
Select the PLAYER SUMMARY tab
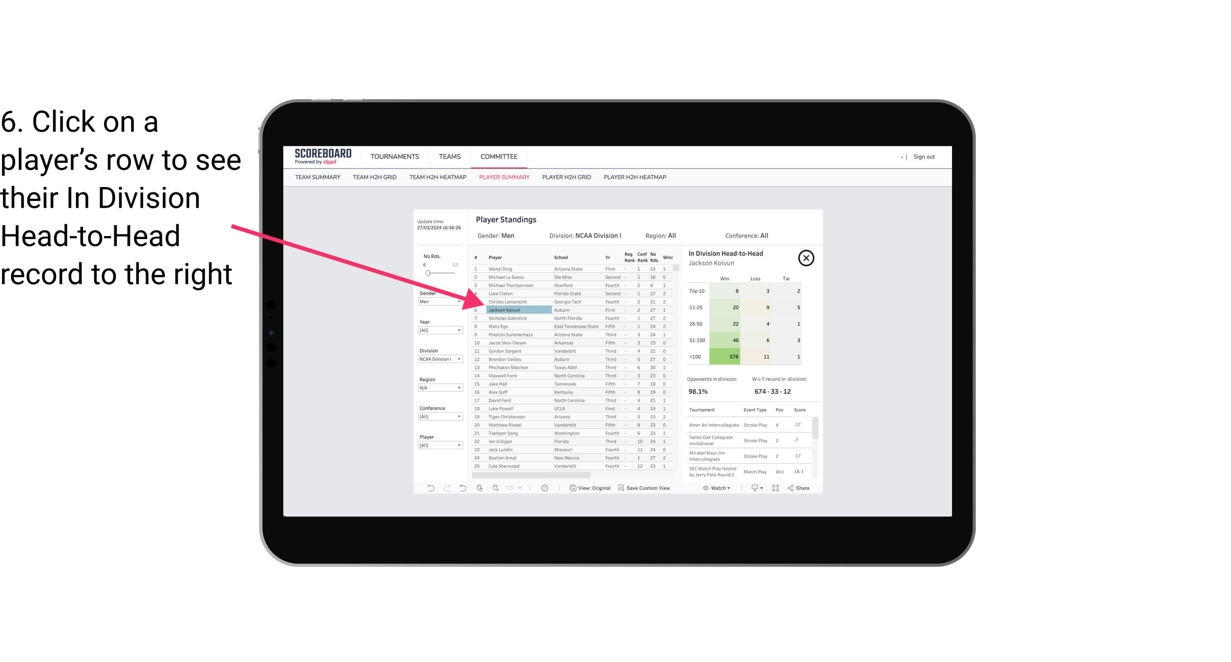coord(503,178)
